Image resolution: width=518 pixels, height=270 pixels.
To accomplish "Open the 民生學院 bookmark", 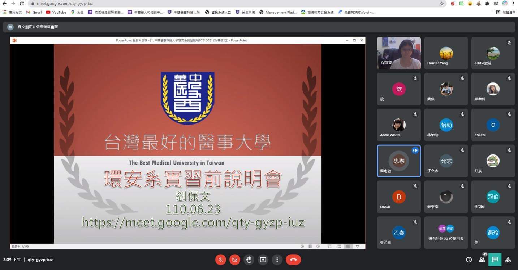I will pos(245,12).
